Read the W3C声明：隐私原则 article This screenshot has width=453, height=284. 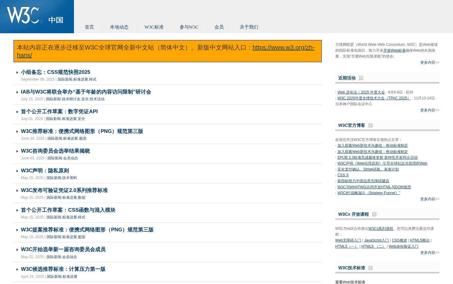(45, 171)
